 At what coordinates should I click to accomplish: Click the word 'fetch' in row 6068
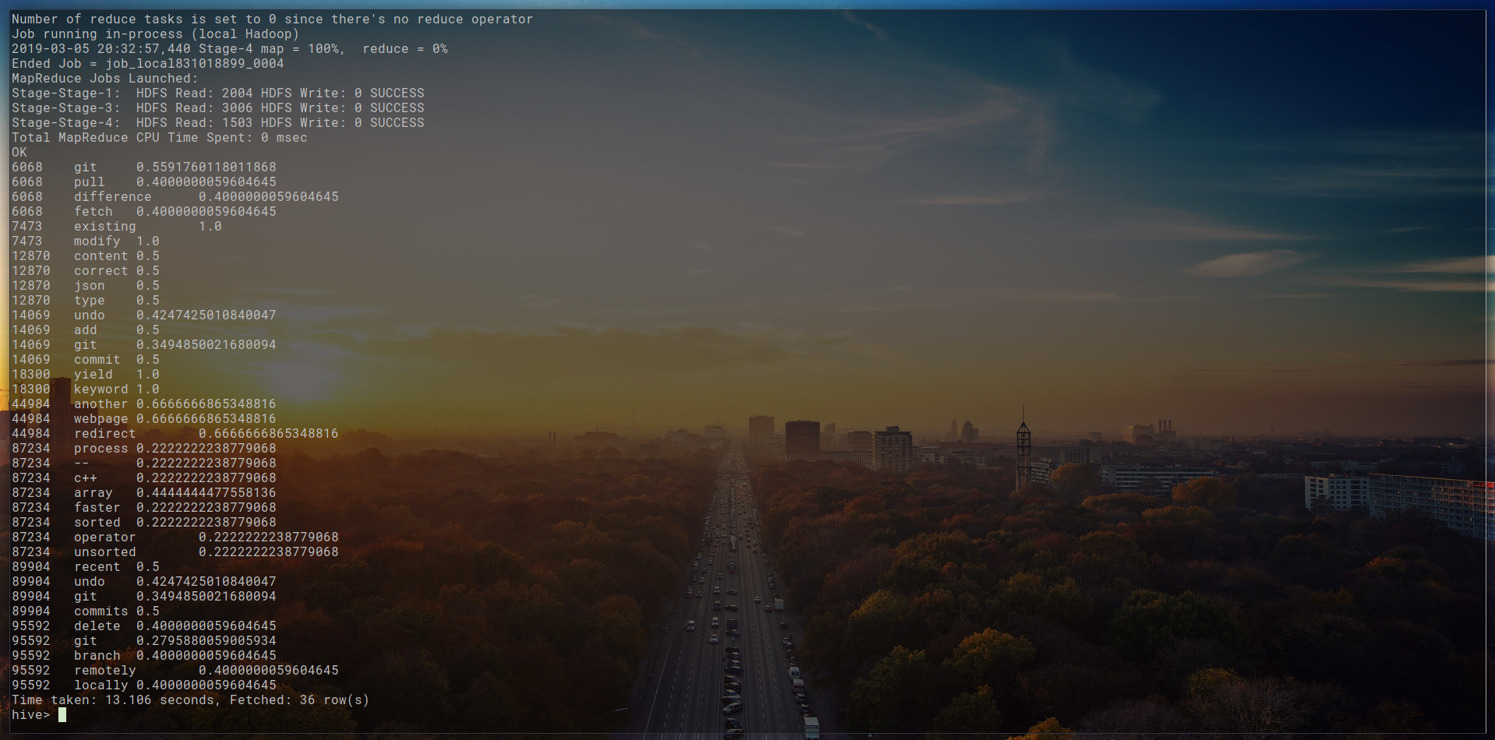pos(93,211)
